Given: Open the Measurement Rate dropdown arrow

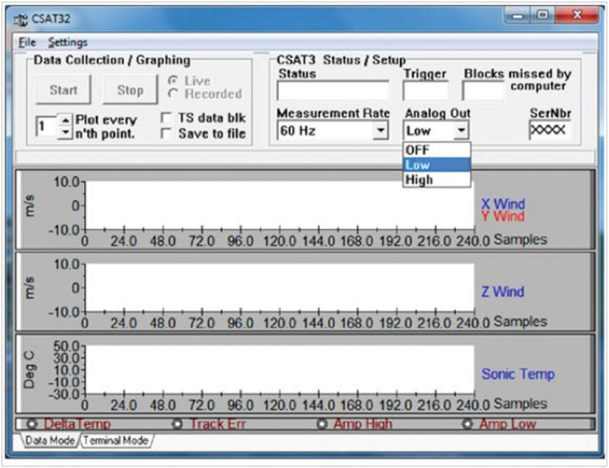Looking at the screenshot, I should coord(381,130).
